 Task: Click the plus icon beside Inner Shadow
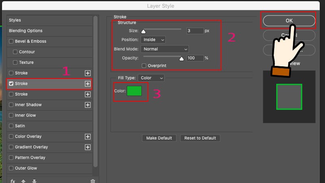point(87,105)
